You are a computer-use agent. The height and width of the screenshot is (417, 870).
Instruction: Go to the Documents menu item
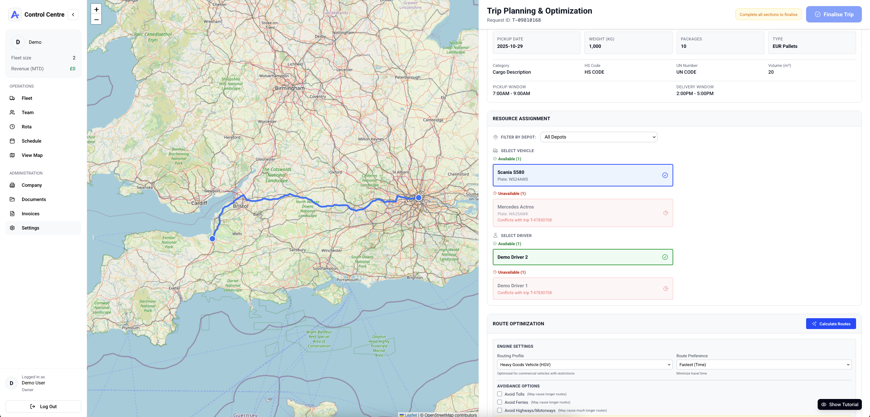(34, 199)
